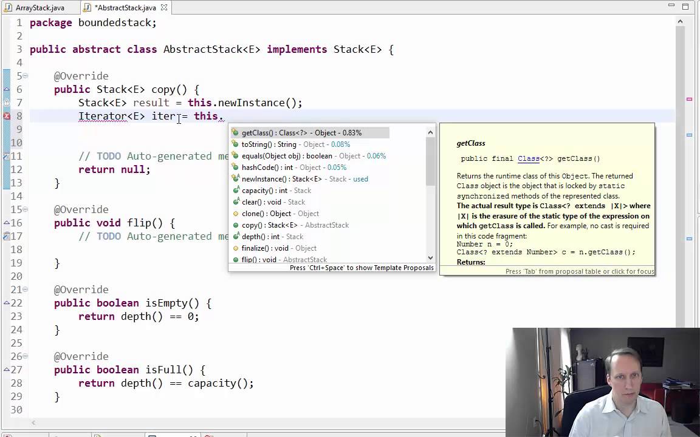Click 'package boundedstack;' on line 1

pos(93,22)
